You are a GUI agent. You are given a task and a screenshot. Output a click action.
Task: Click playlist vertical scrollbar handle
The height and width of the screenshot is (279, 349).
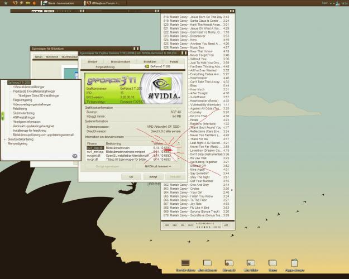(x=232, y=190)
